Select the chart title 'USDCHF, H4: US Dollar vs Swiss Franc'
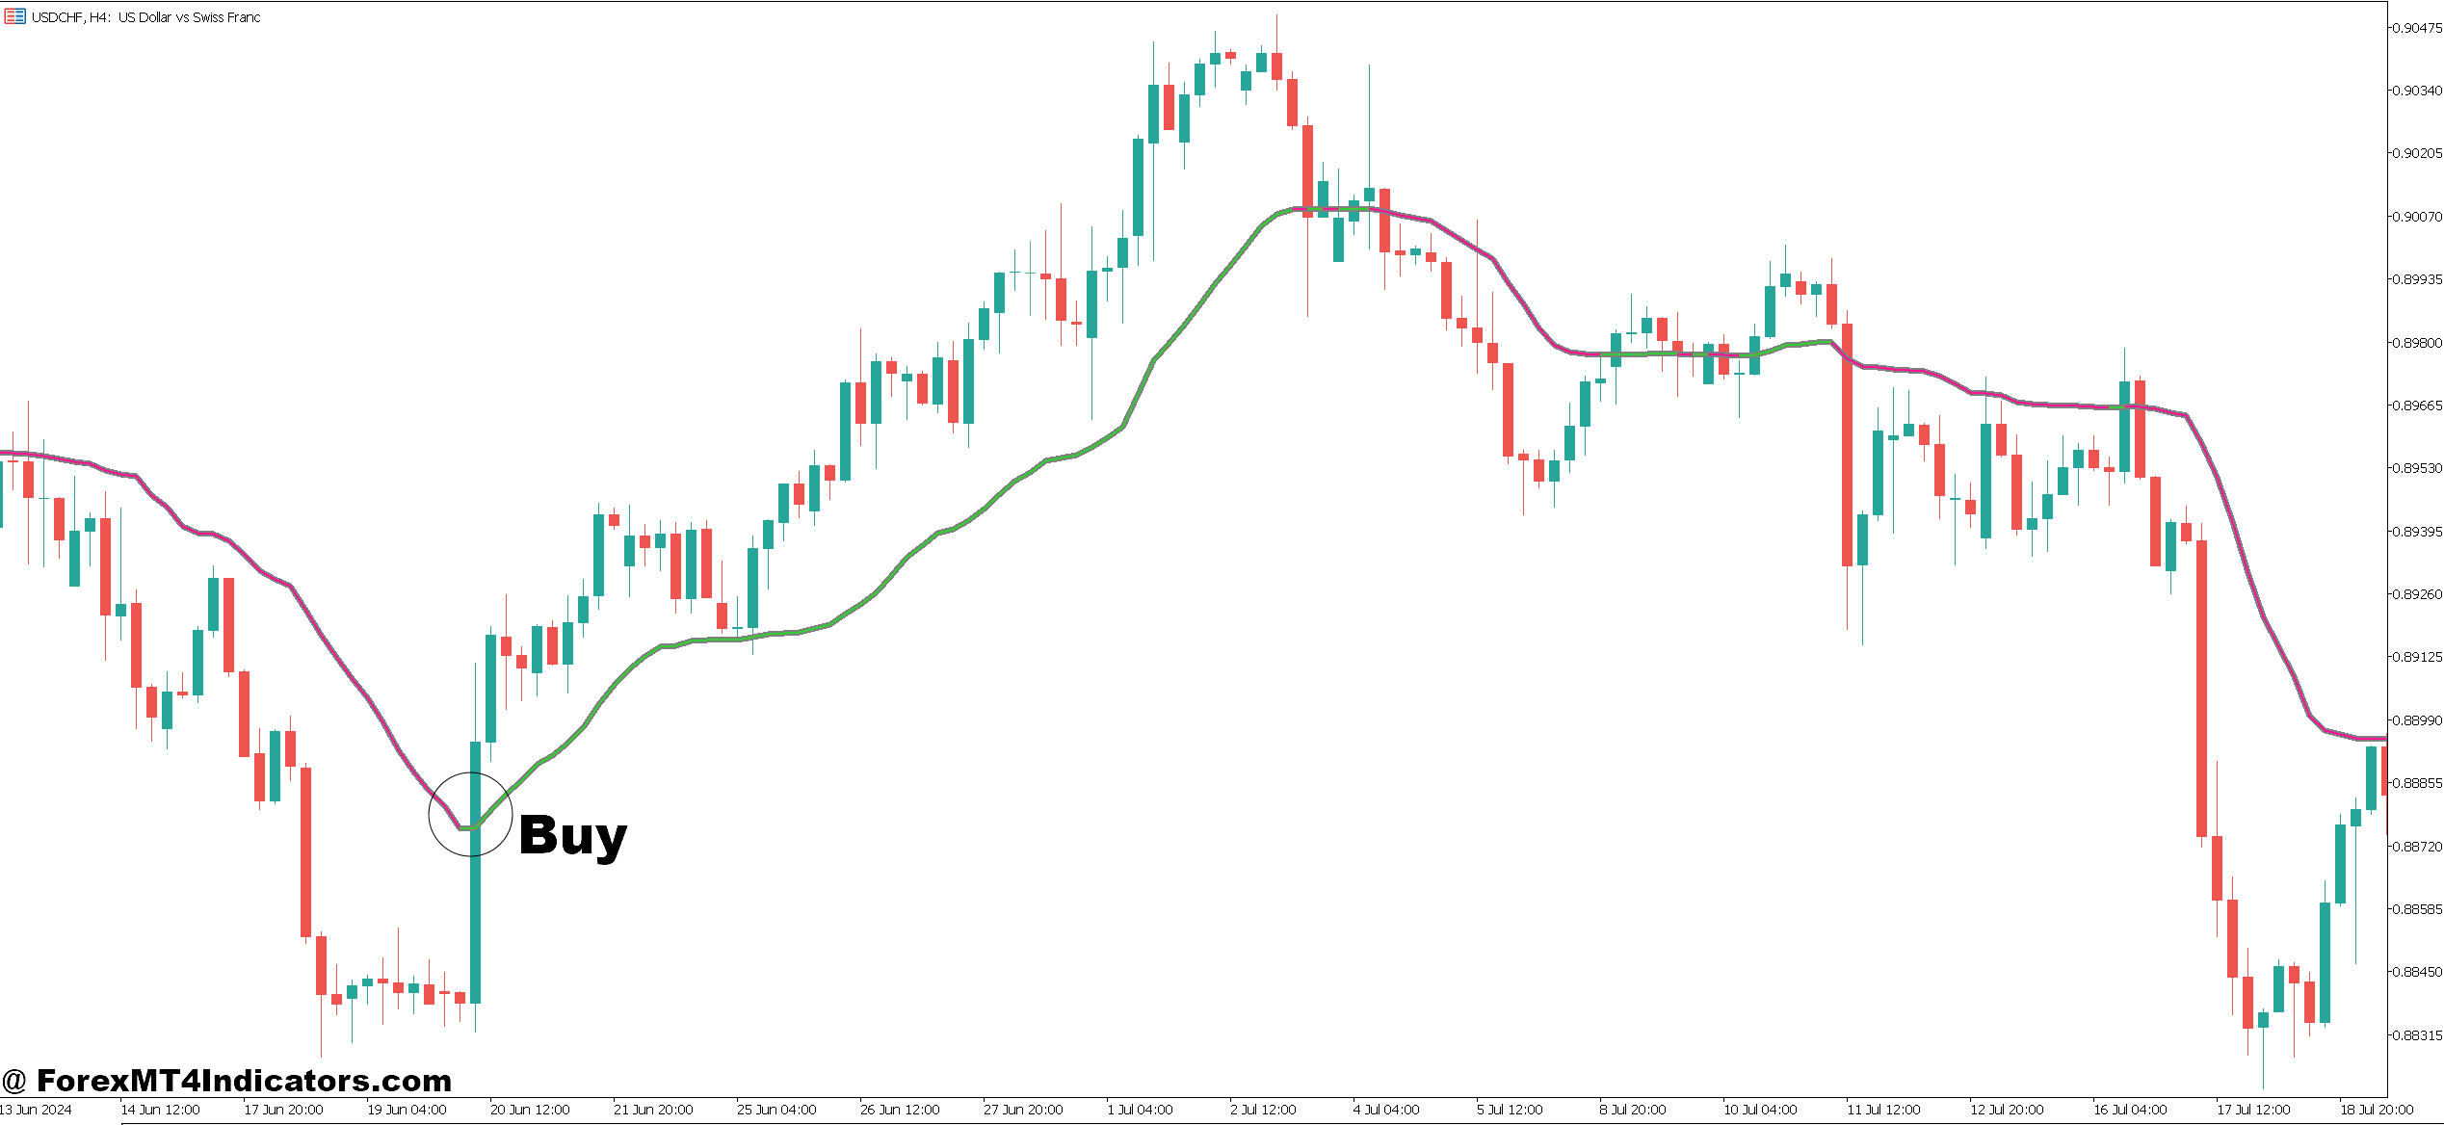The height and width of the screenshot is (1125, 2444). pos(145,17)
